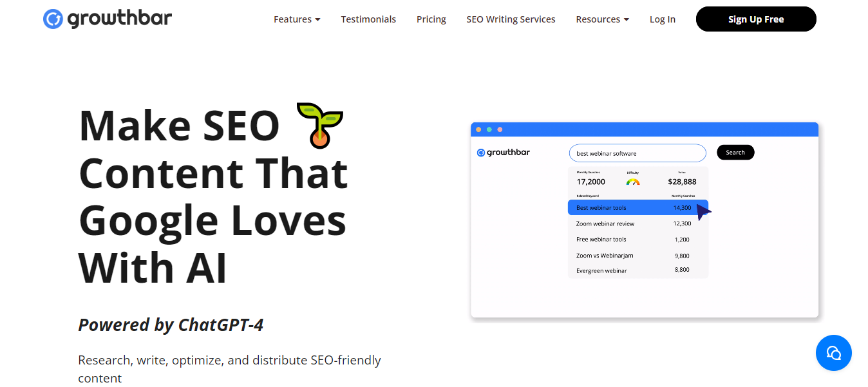Viewport: 868px width, 387px height.
Task: Click the growthbar logo in the header
Action: 108,19
